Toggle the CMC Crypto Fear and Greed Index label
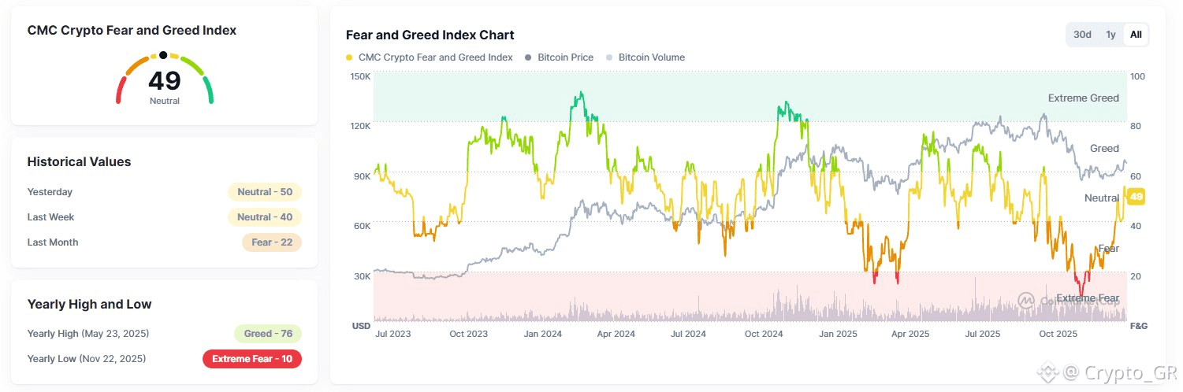This screenshot has height=392, width=1183. [x=435, y=57]
